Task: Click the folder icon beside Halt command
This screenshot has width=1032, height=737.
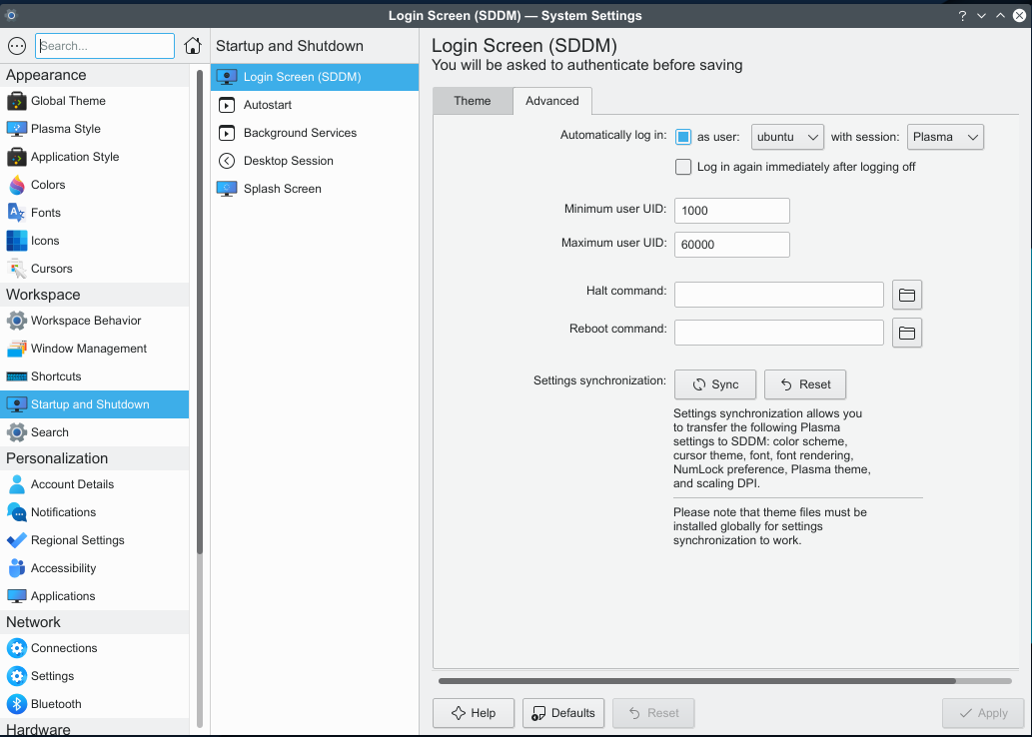Action: 906,294
